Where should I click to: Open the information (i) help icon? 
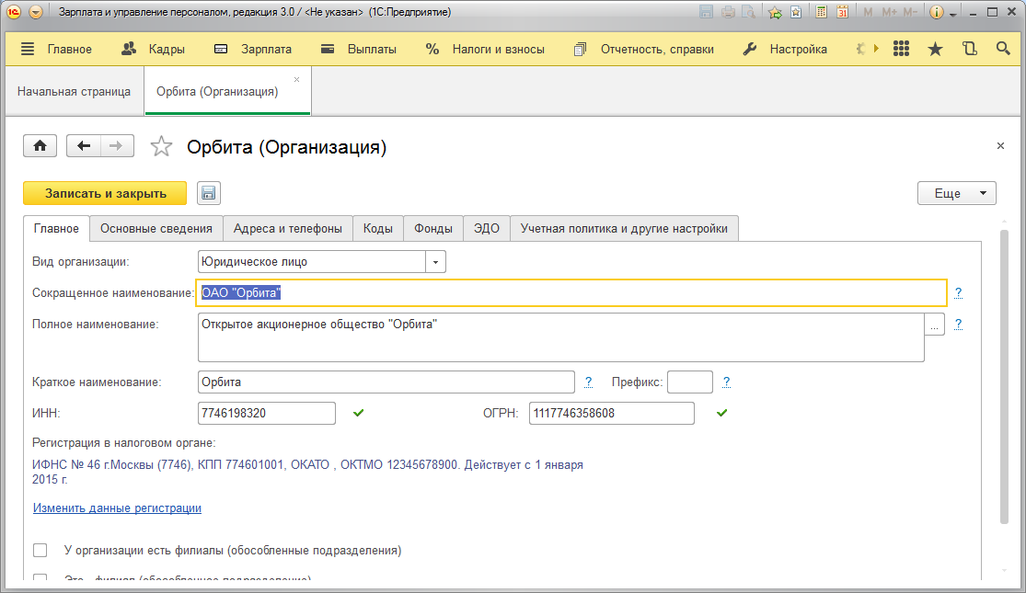tap(937, 12)
